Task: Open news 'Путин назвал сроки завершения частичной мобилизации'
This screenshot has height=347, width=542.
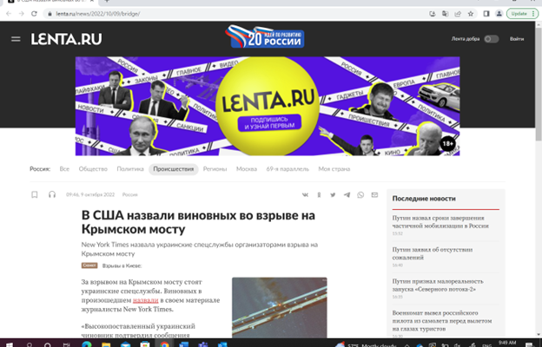Action: click(440, 222)
